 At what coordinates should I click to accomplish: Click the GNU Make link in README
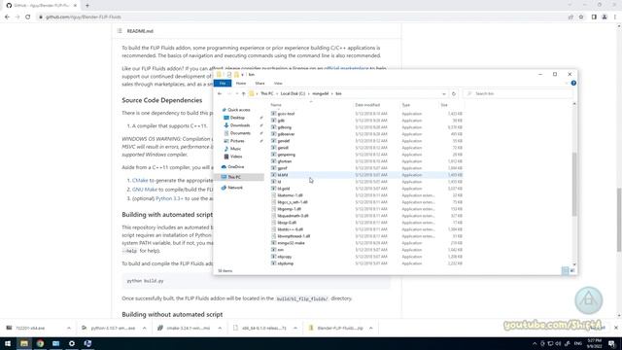point(145,190)
